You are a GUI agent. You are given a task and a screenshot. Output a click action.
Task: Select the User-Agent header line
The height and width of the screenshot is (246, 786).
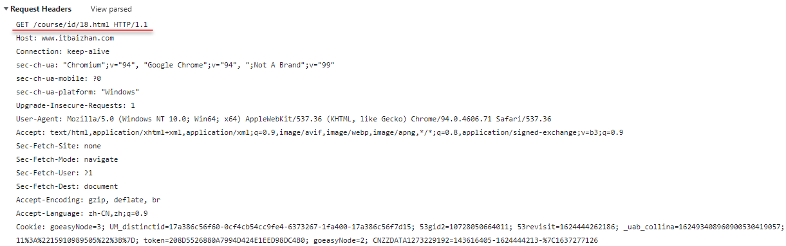(283, 119)
